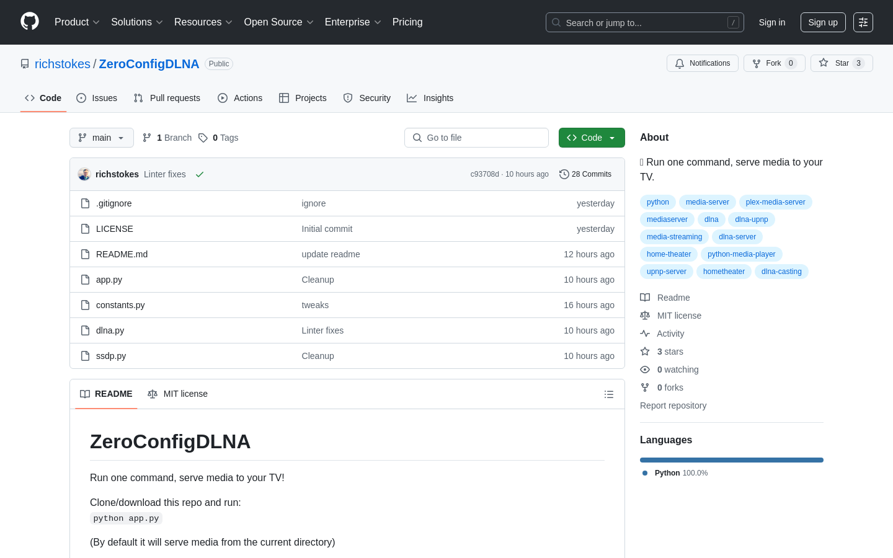This screenshot has height=558, width=893.
Task: Focus the Search or jump to field
Action: 645,22
